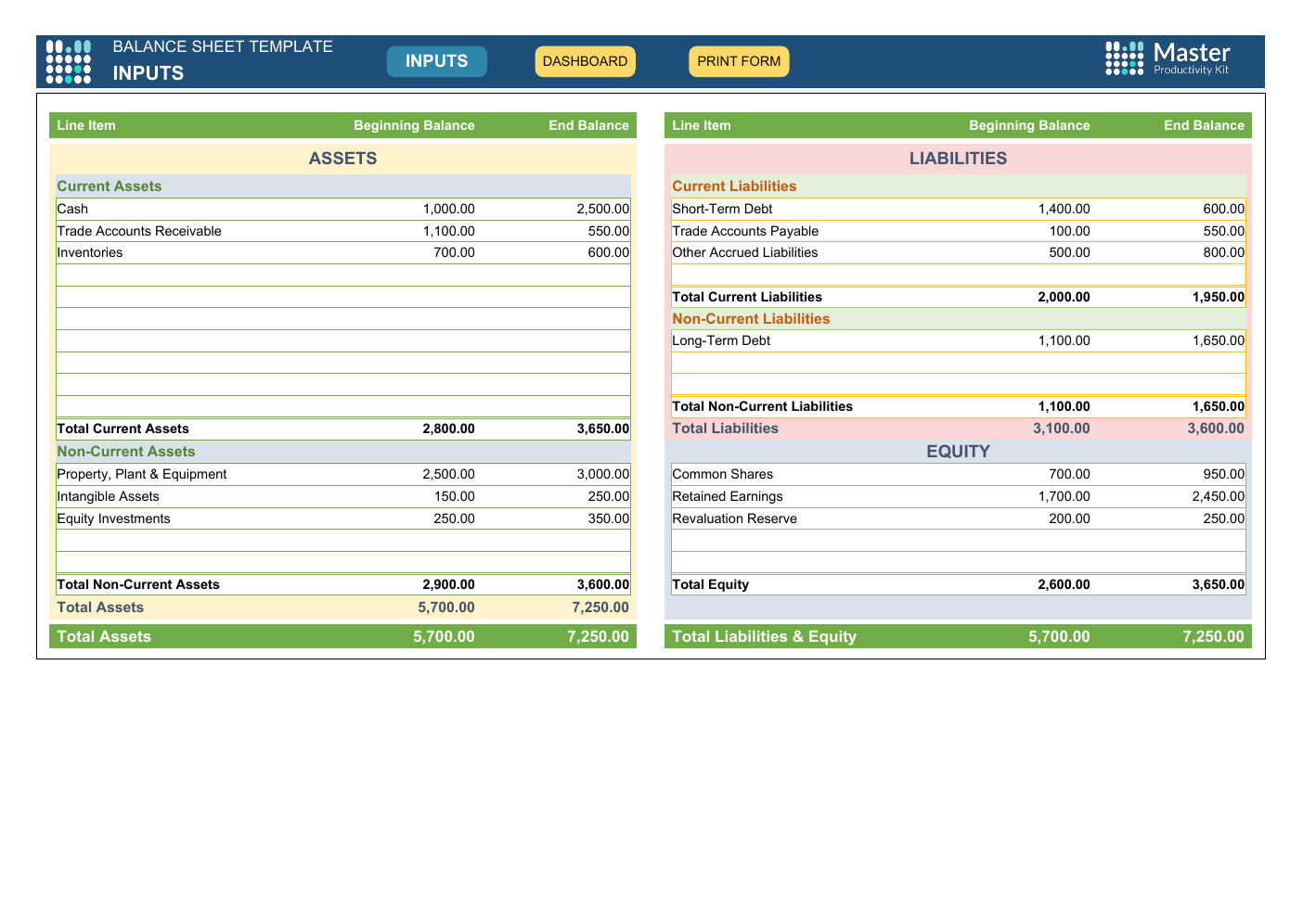
Task: Click the Current Assets subheading
Action: pos(110,186)
